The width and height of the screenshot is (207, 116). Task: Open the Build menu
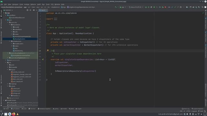pos(39,4)
